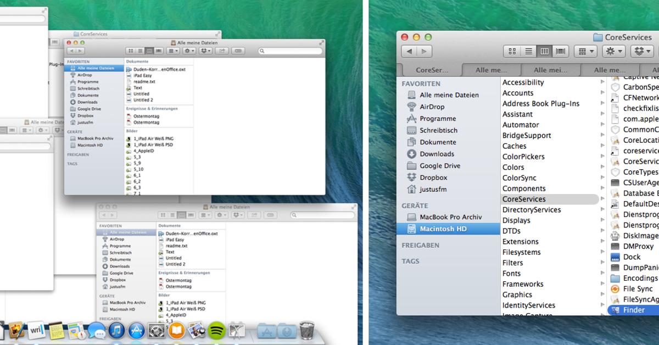Select Cover Flow view in the CoreServices window

click(561, 51)
